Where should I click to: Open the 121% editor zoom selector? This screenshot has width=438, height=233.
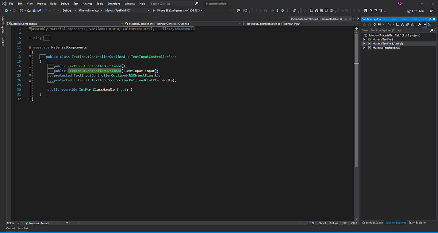[11, 223]
